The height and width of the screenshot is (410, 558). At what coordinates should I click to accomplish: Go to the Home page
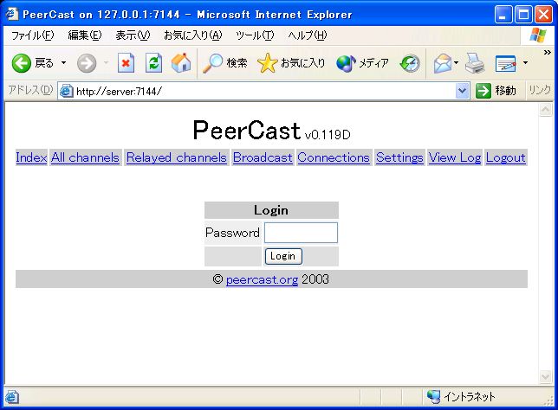(x=181, y=63)
